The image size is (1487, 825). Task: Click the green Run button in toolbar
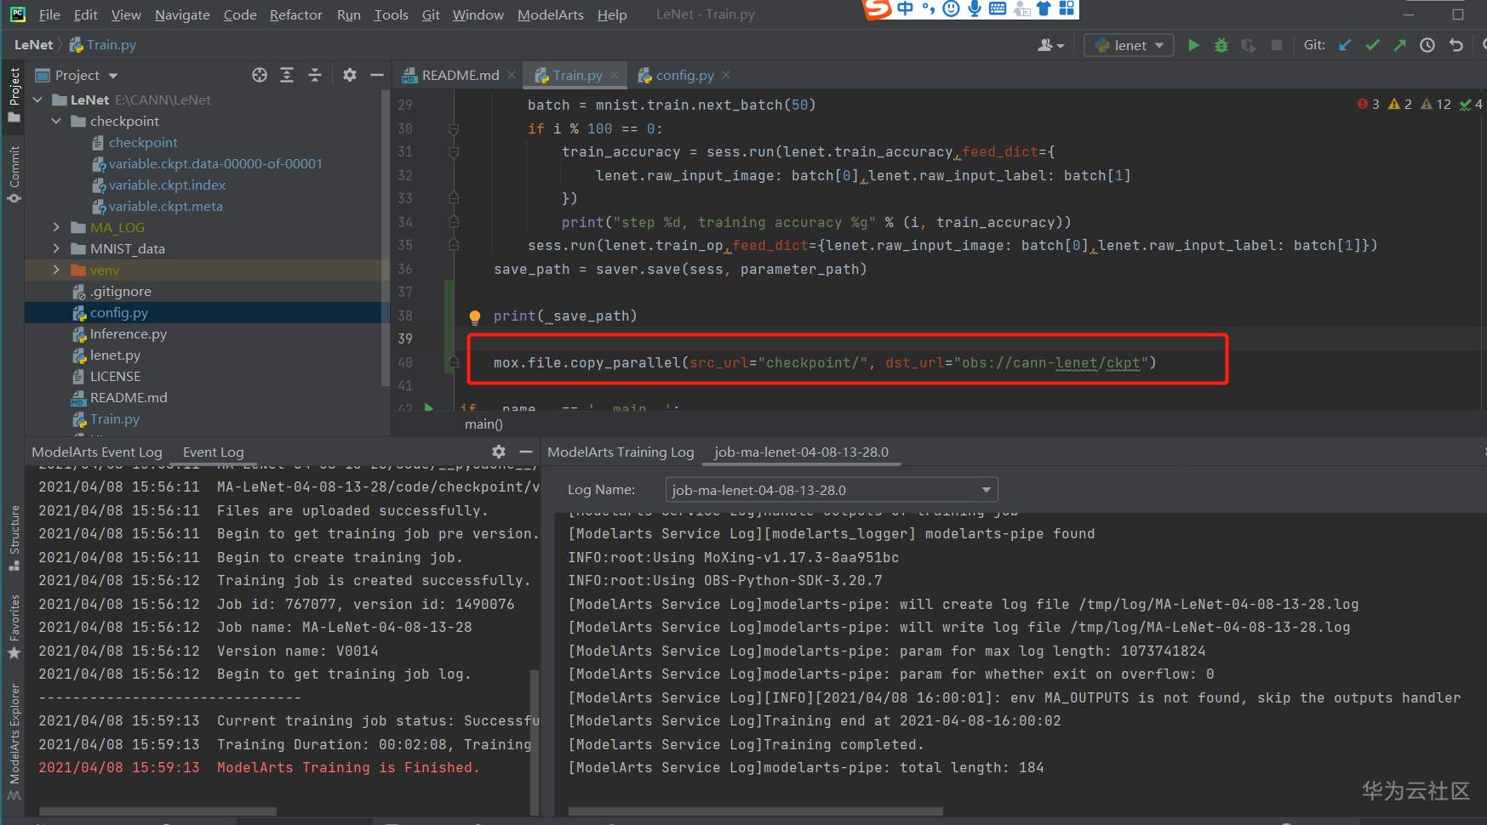point(1193,45)
